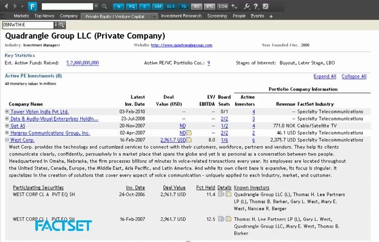Click board seats 2/2 for Hargray row

point(224,133)
